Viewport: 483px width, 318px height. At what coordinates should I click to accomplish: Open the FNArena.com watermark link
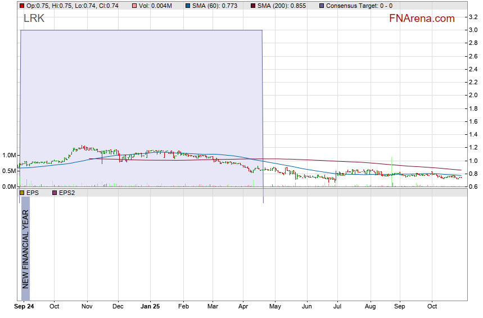click(422, 19)
